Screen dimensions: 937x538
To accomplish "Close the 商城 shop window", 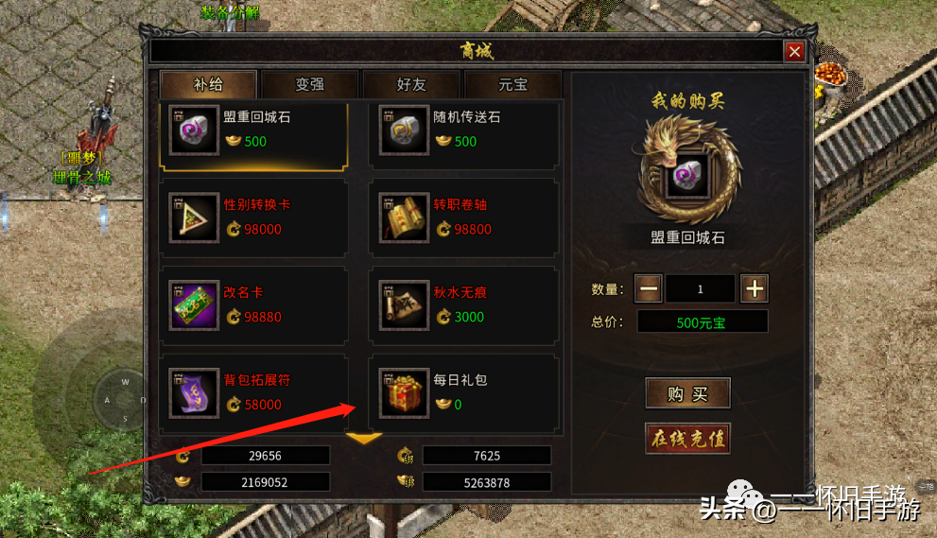I will [x=794, y=52].
